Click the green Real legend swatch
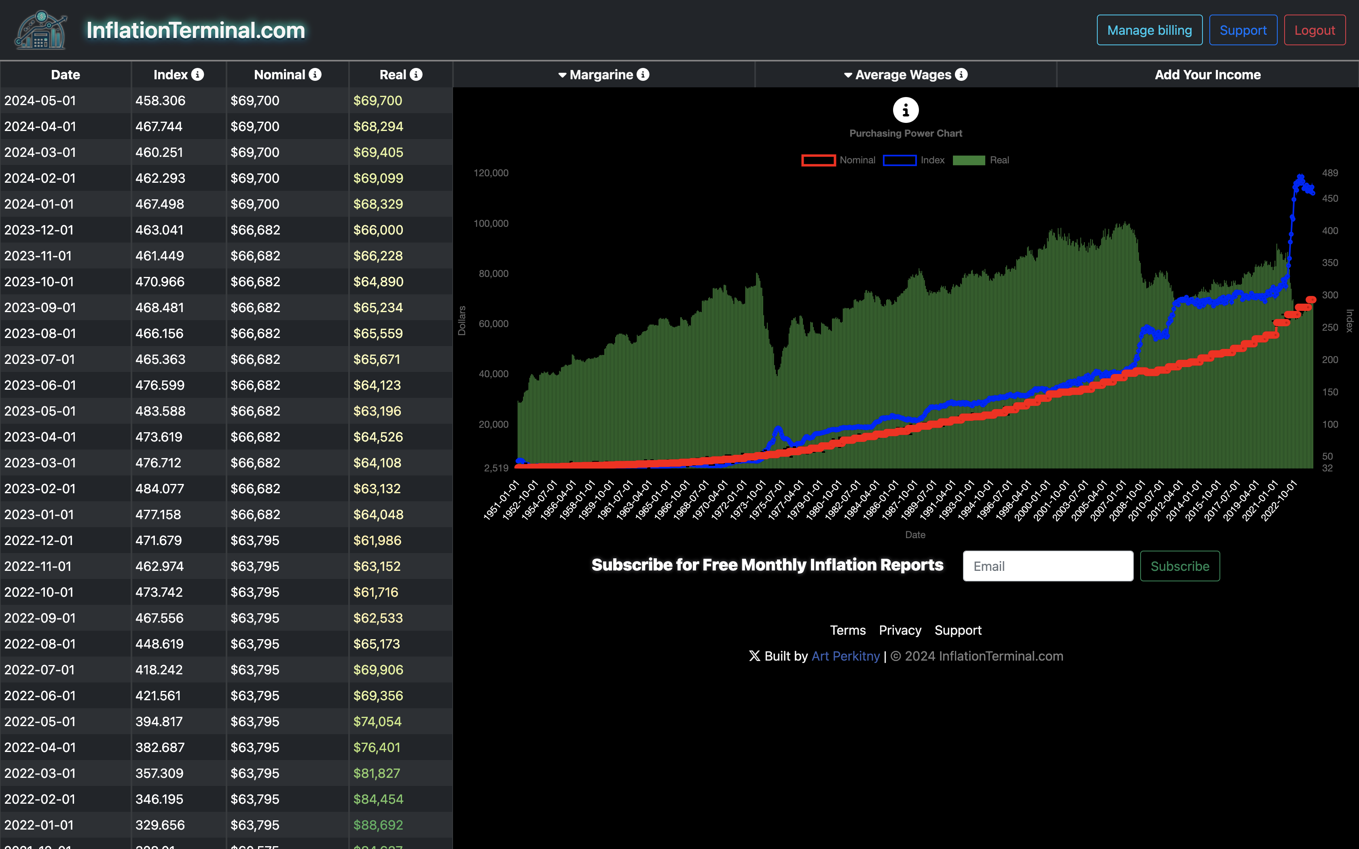 (x=969, y=160)
